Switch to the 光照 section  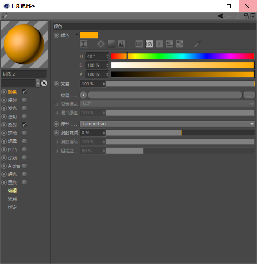click(x=13, y=199)
